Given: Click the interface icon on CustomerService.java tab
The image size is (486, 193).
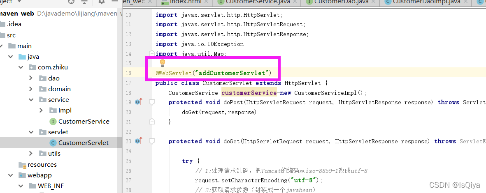Looking at the screenshot, I should (221, 2).
